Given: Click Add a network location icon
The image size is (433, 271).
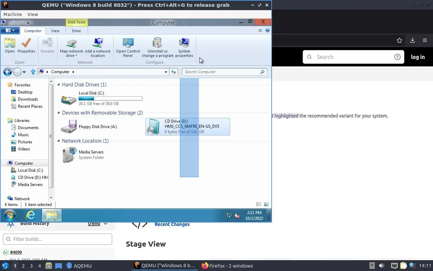Looking at the screenshot, I should pos(98,43).
